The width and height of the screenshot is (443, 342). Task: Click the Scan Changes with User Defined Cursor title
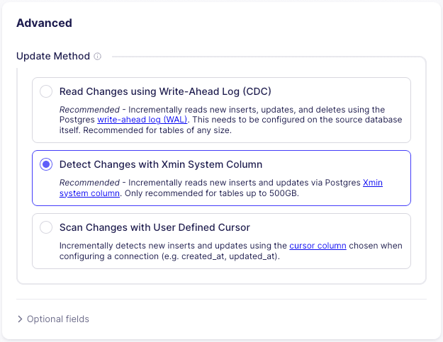pos(155,227)
